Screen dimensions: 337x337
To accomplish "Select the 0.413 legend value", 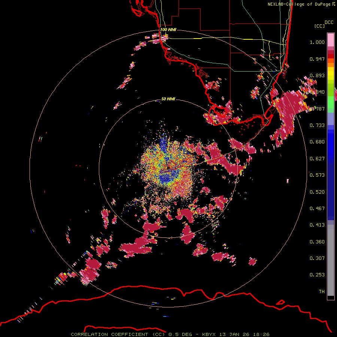I will tap(317, 225).
